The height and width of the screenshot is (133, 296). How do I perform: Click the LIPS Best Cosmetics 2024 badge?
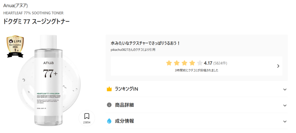(x=15, y=47)
